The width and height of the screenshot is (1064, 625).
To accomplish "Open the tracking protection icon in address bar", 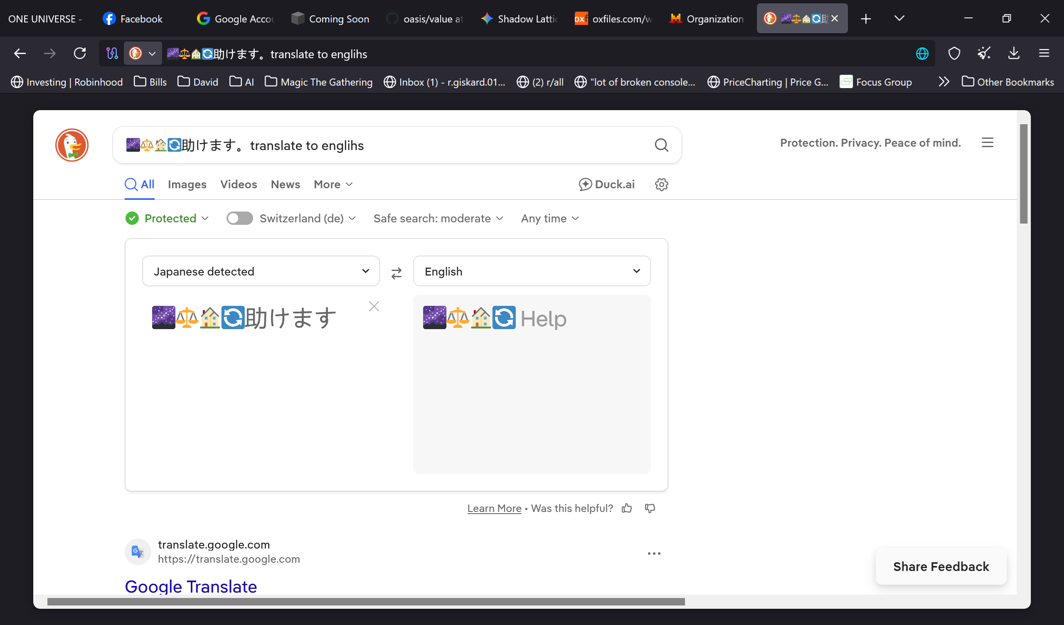I will click(x=112, y=54).
